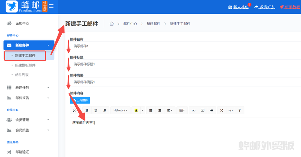Image resolution: width=301 pixels, height=157 pixels.
Task: Open 邮件列表 in the sidebar
Action: click(x=22, y=75)
